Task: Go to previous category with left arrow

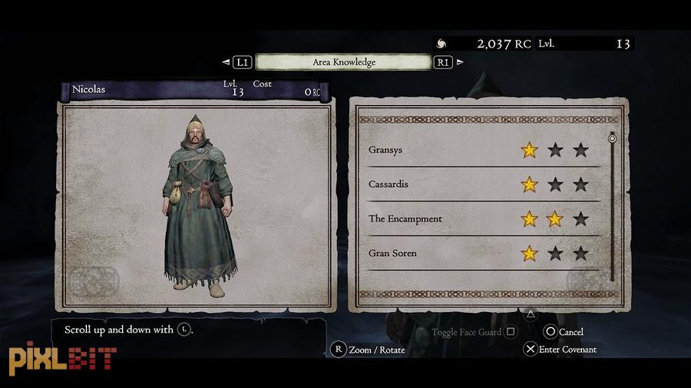Action: click(x=226, y=62)
